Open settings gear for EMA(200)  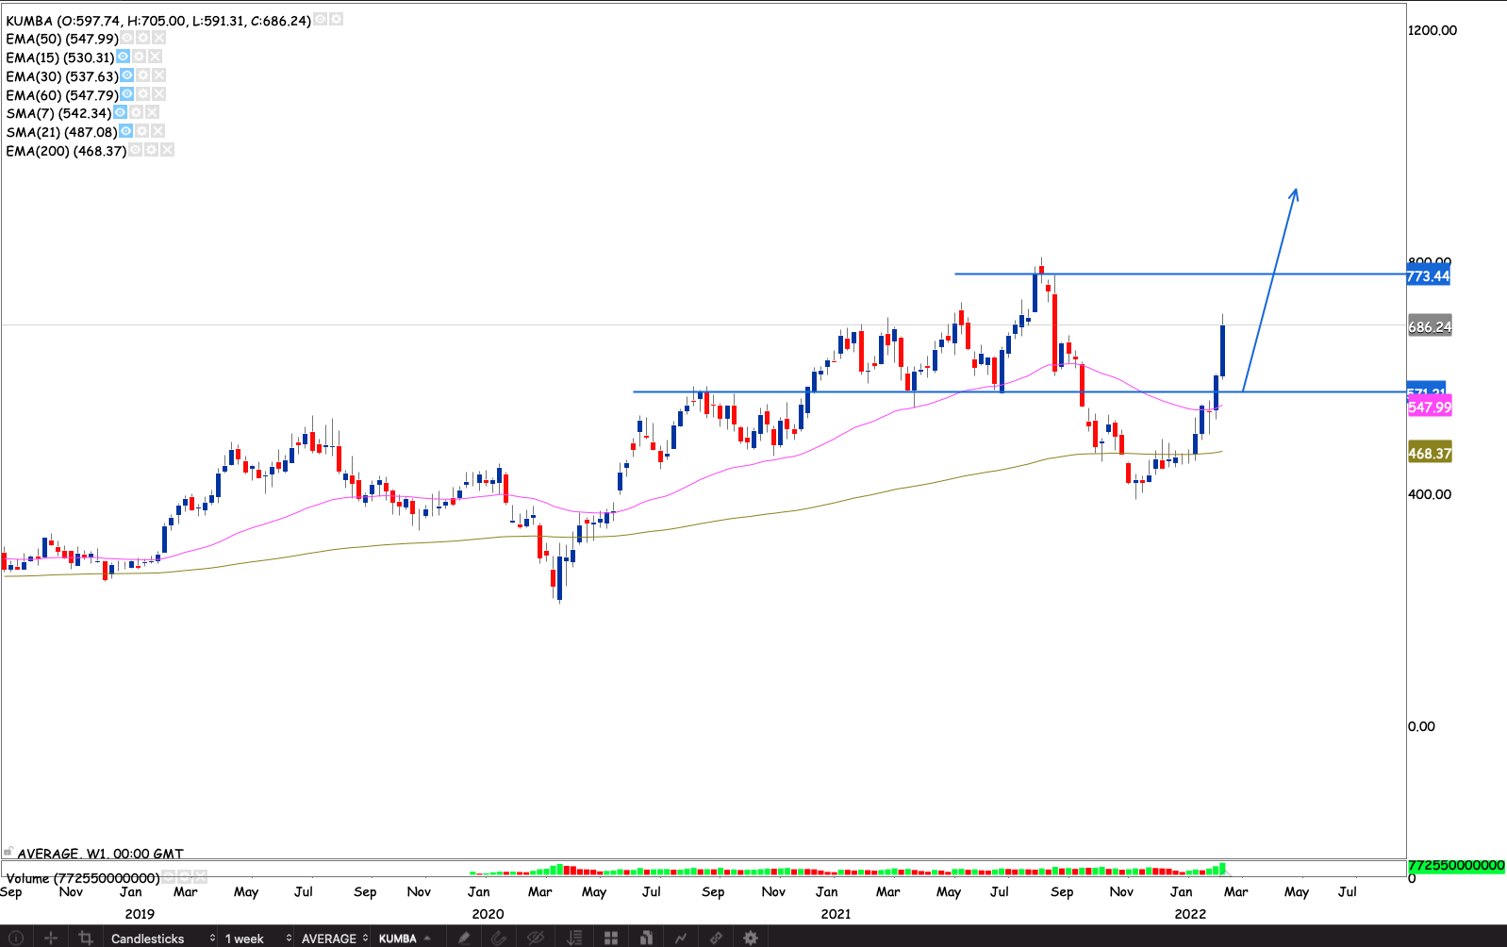pyautogui.click(x=151, y=151)
